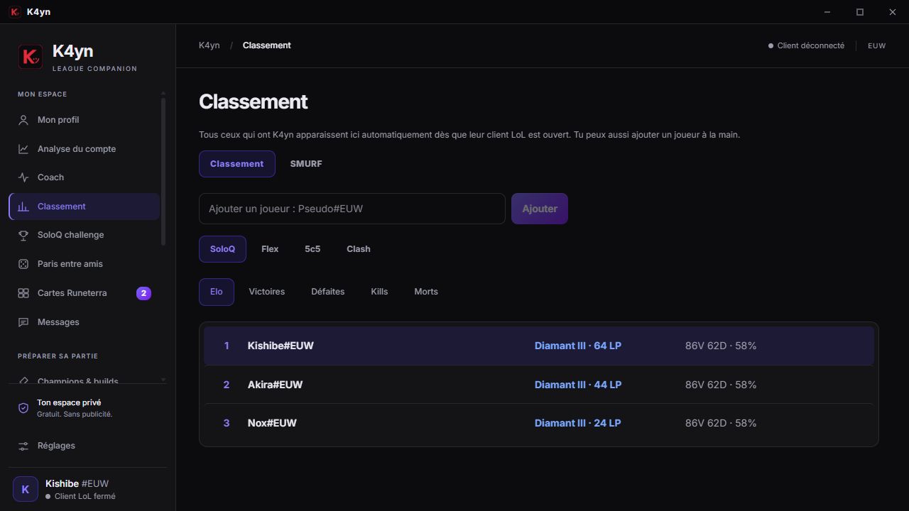Open Cartes Runeterra via its cards icon

pyautogui.click(x=23, y=293)
